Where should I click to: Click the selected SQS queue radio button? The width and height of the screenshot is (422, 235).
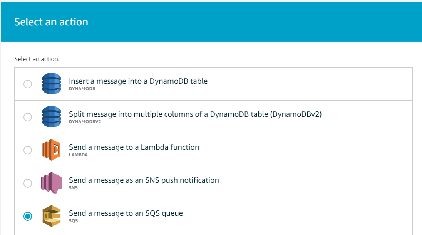tap(28, 216)
